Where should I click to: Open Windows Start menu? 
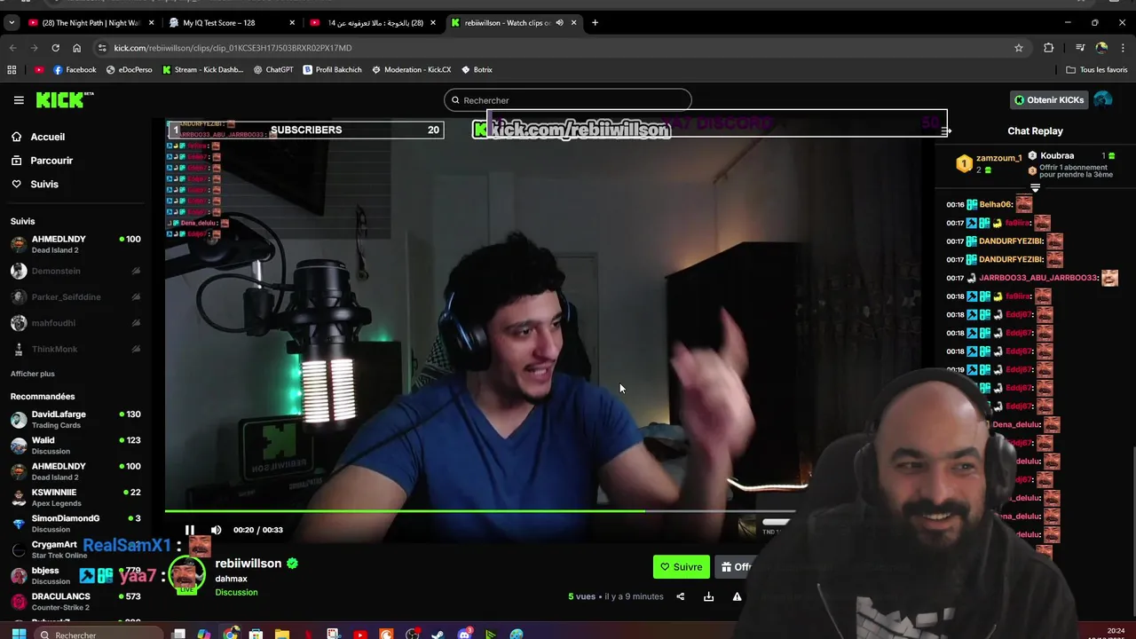pos(18,634)
